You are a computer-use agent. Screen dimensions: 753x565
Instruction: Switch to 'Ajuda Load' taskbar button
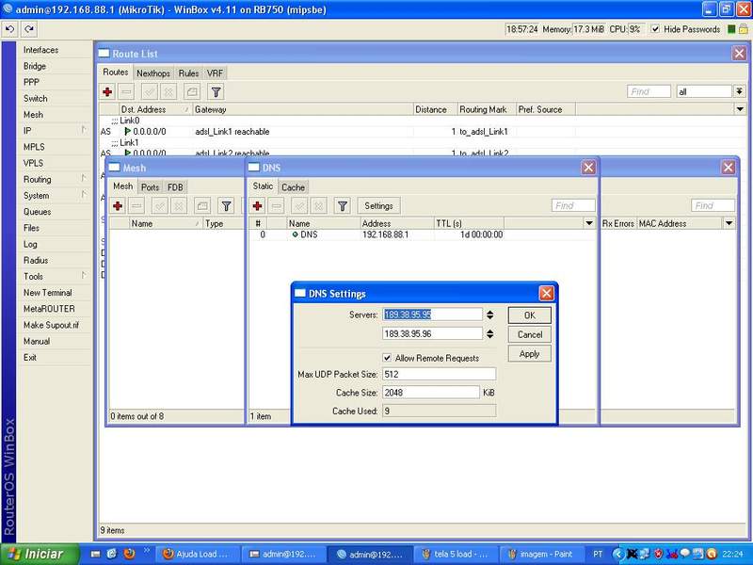196,554
